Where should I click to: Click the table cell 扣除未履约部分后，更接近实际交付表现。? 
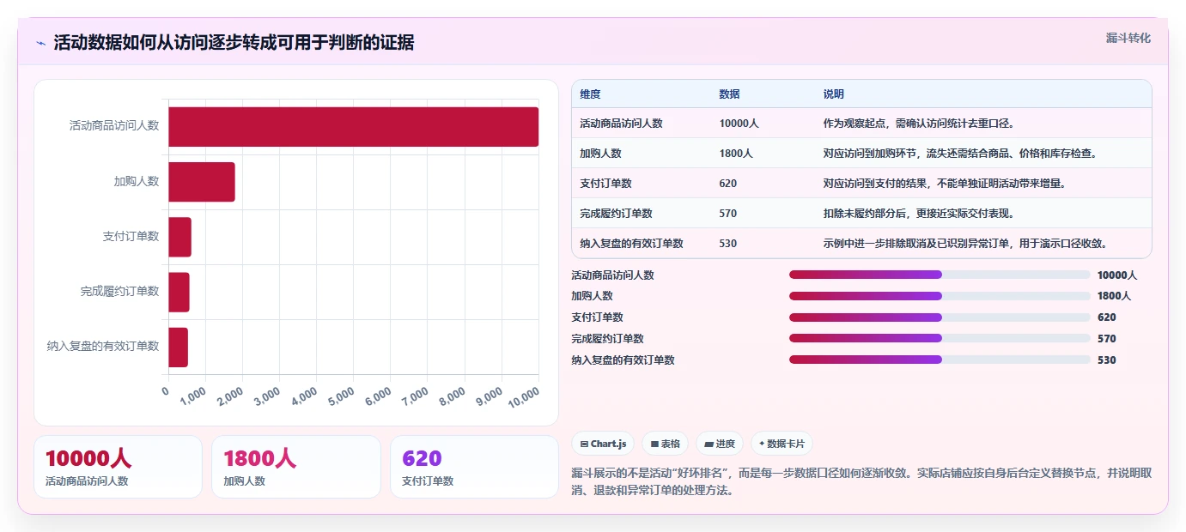pos(919,213)
